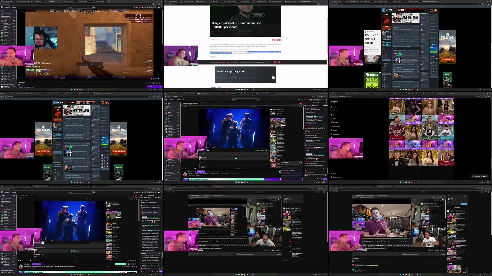This screenshot has width=492, height=276.
Task: Click the Start button in the Instagram frame taskbar
Action: coord(401,182)
